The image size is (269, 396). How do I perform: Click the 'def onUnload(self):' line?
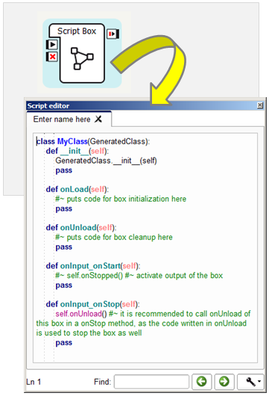[x=81, y=228]
